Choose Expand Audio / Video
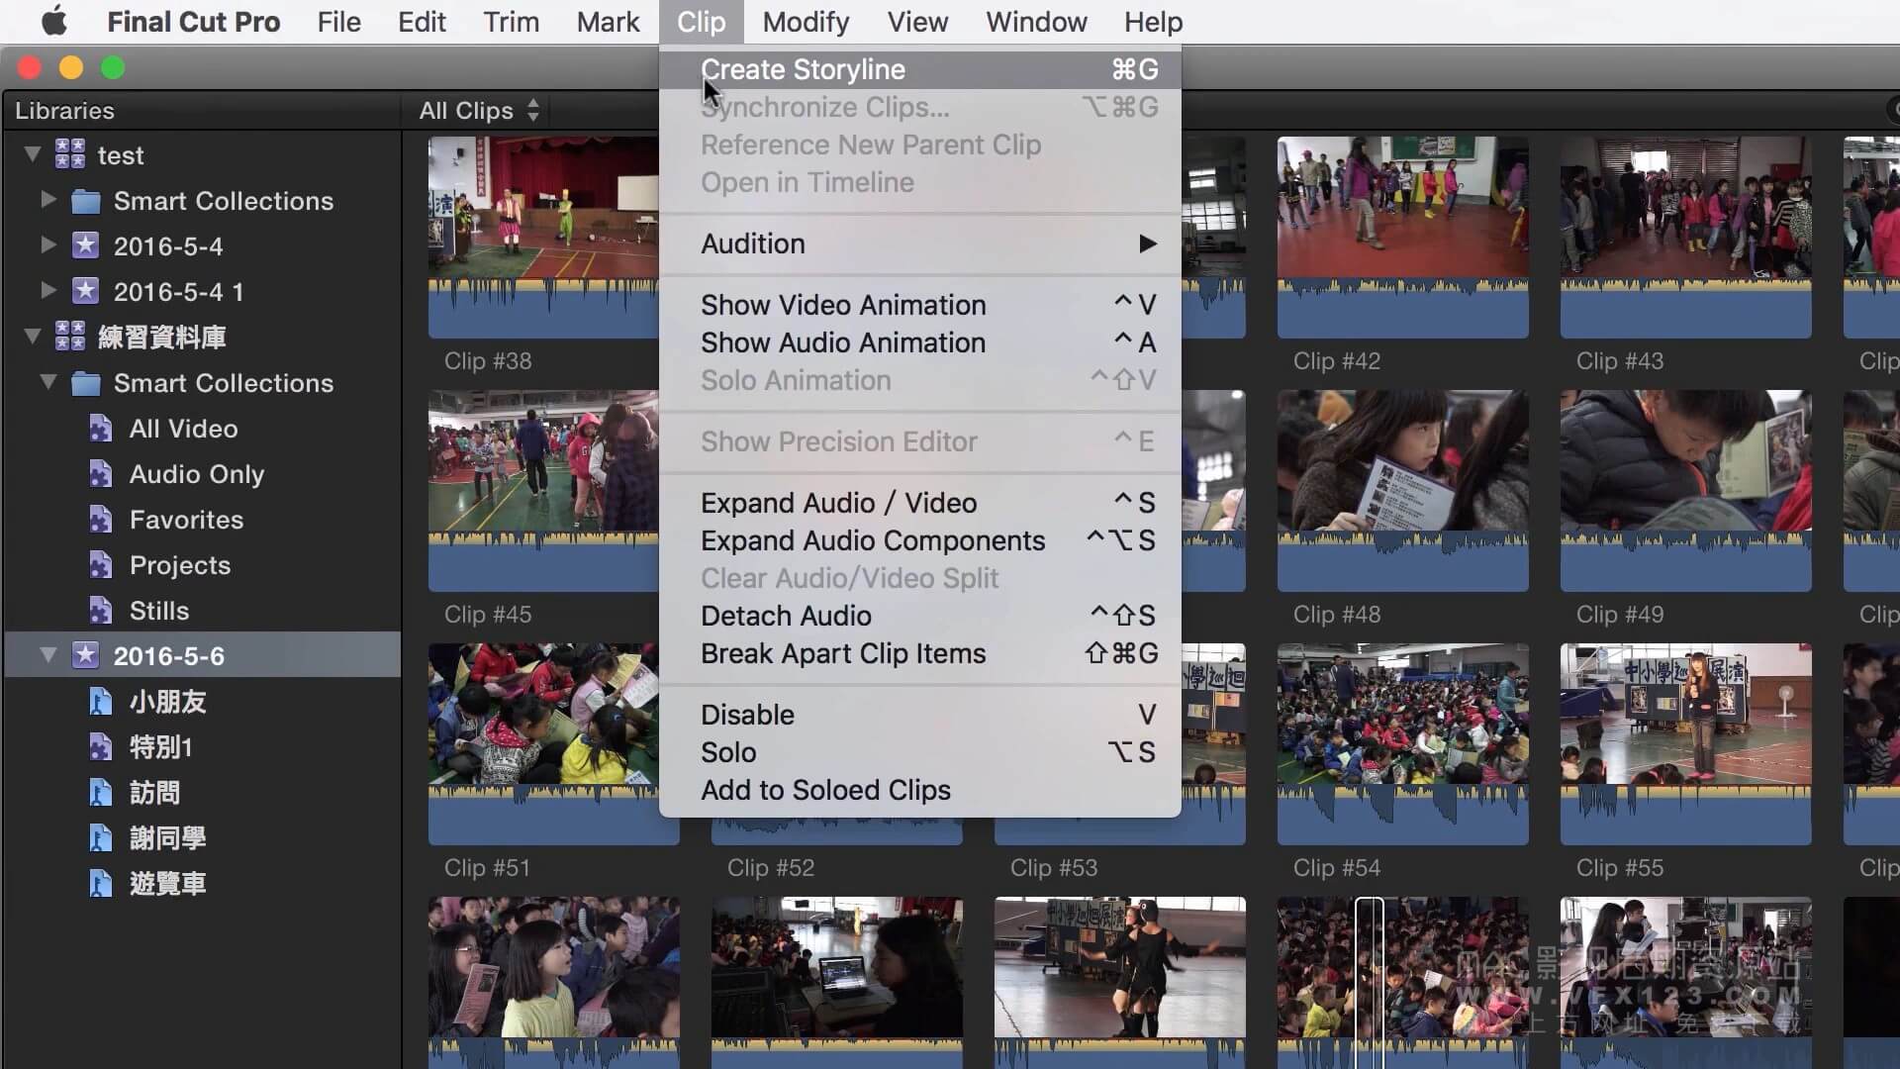 [920, 503]
